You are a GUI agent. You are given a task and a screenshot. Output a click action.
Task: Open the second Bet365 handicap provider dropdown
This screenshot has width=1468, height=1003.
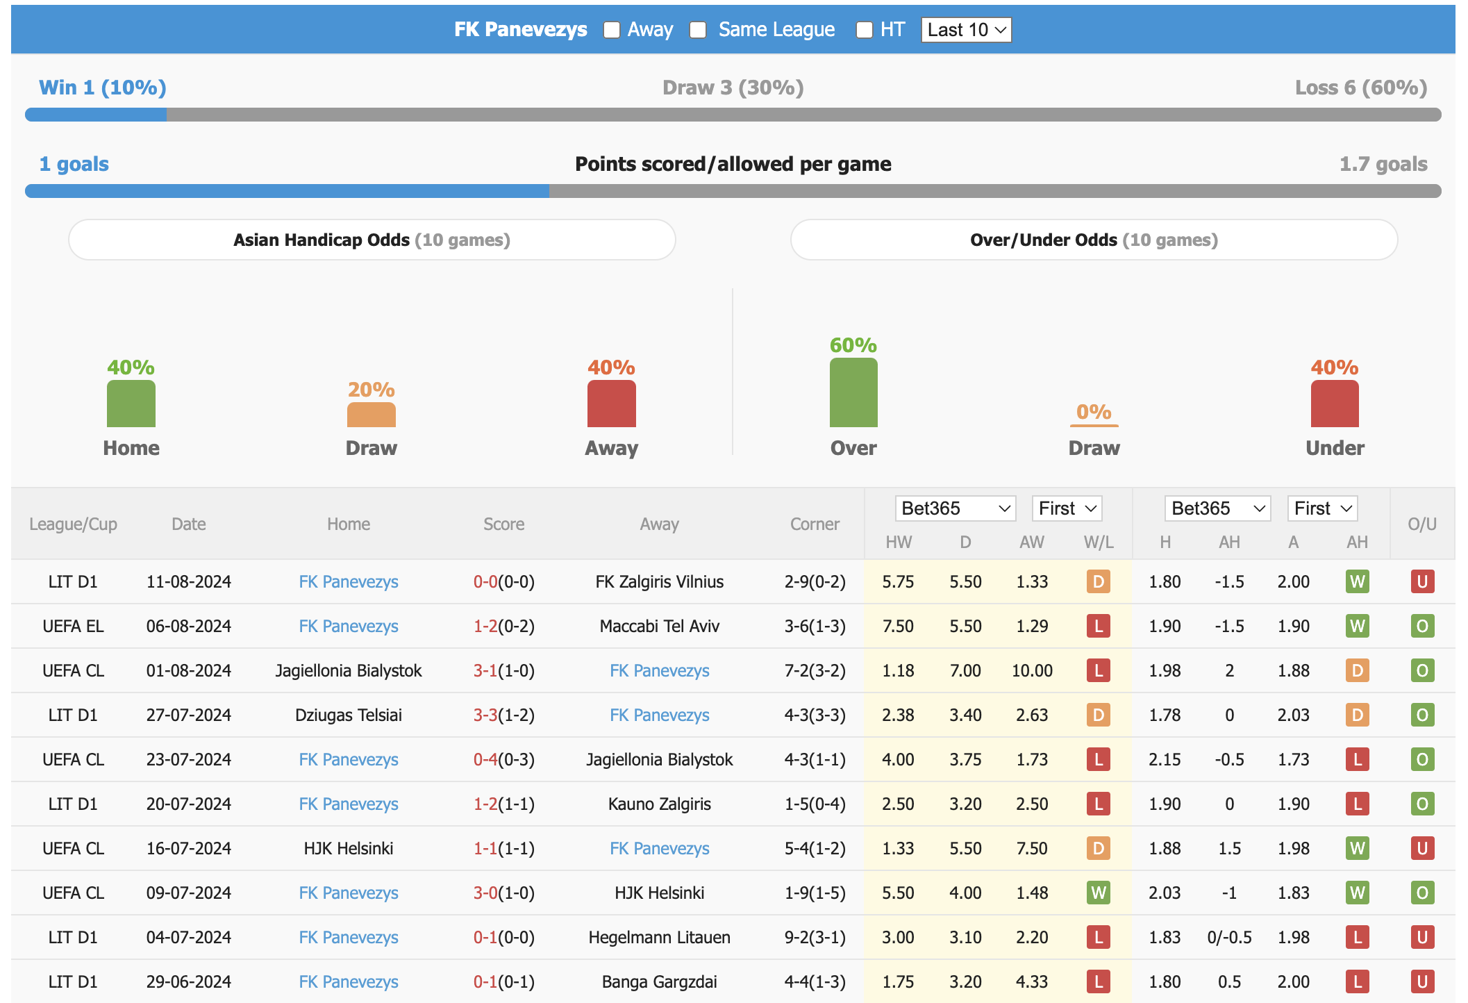(1218, 508)
